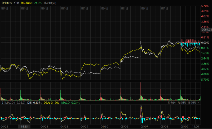The height and width of the screenshot is (129, 212).
Task: Close the MACD indicator panel with X
Action: (x=199, y=103)
